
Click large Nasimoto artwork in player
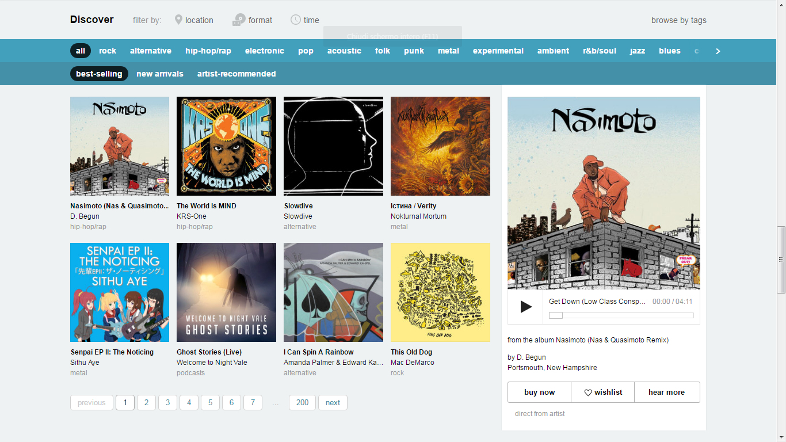point(604,193)
